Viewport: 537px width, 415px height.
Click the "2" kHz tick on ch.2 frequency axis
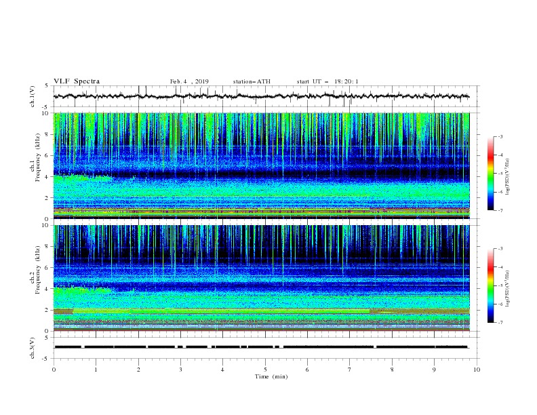[x=48, y=310]
